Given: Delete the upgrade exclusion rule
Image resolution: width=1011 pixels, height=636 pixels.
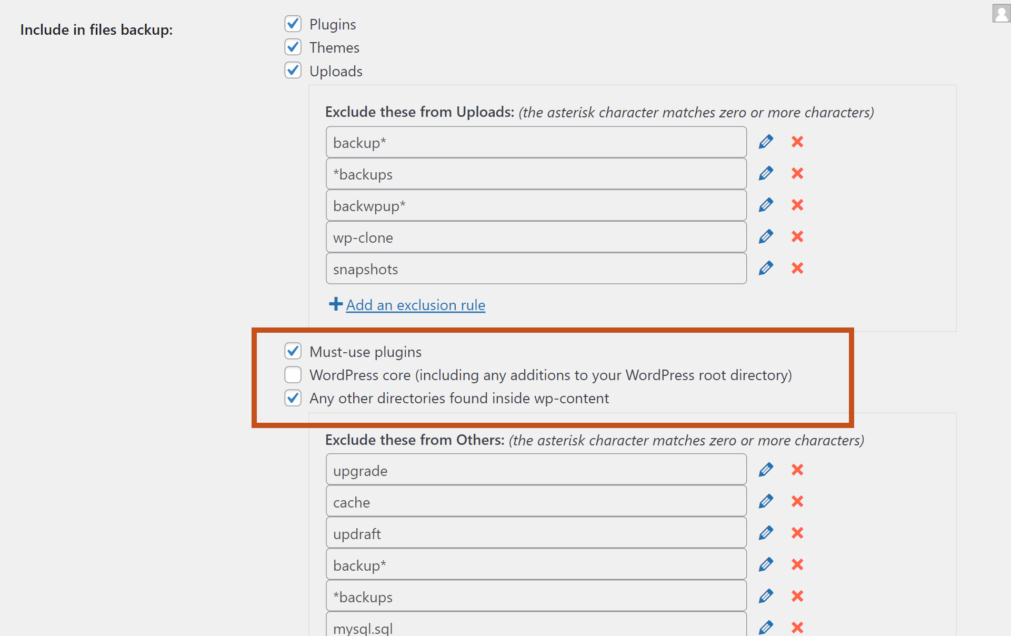Looking at the screenshot, I should (x=797, y=470).
